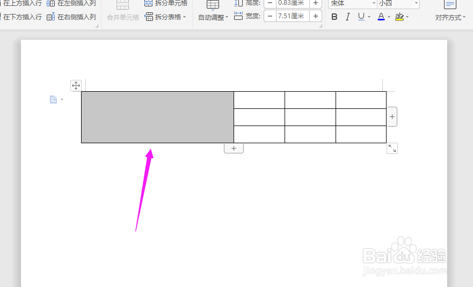
Task: Click the width value field showing 7.51厘米
Action: click(x=293, y=16)
